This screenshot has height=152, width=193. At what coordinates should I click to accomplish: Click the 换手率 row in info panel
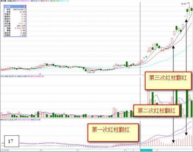(x=15, y=33)
